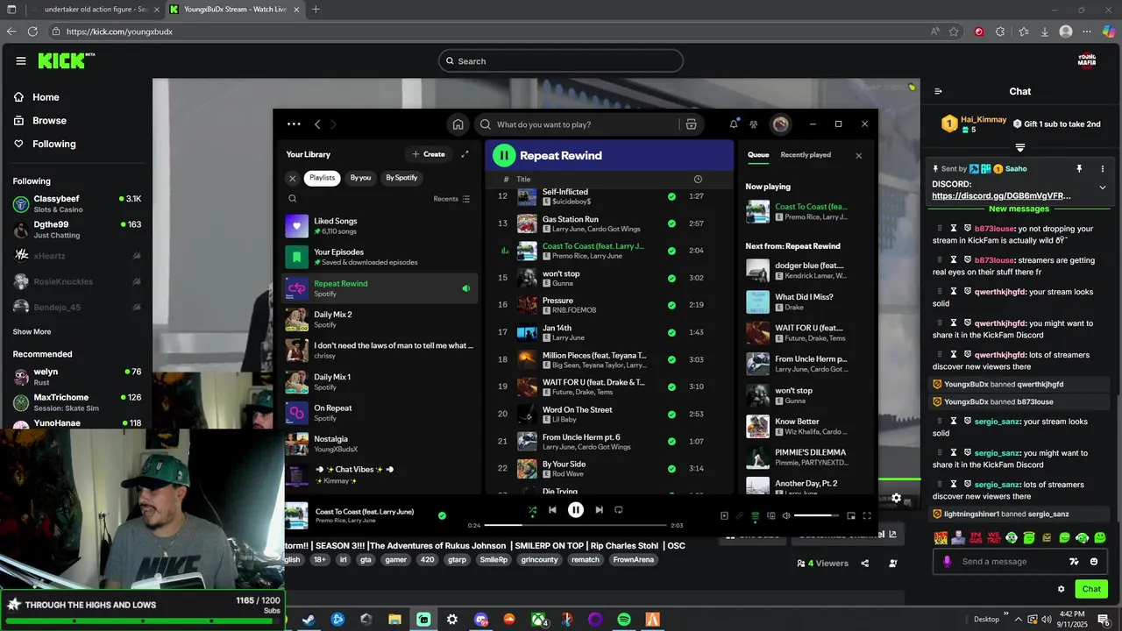Toggle Spotify queue icon in bottom bar
Viewport: 1122px width, 631px height.
756,516
